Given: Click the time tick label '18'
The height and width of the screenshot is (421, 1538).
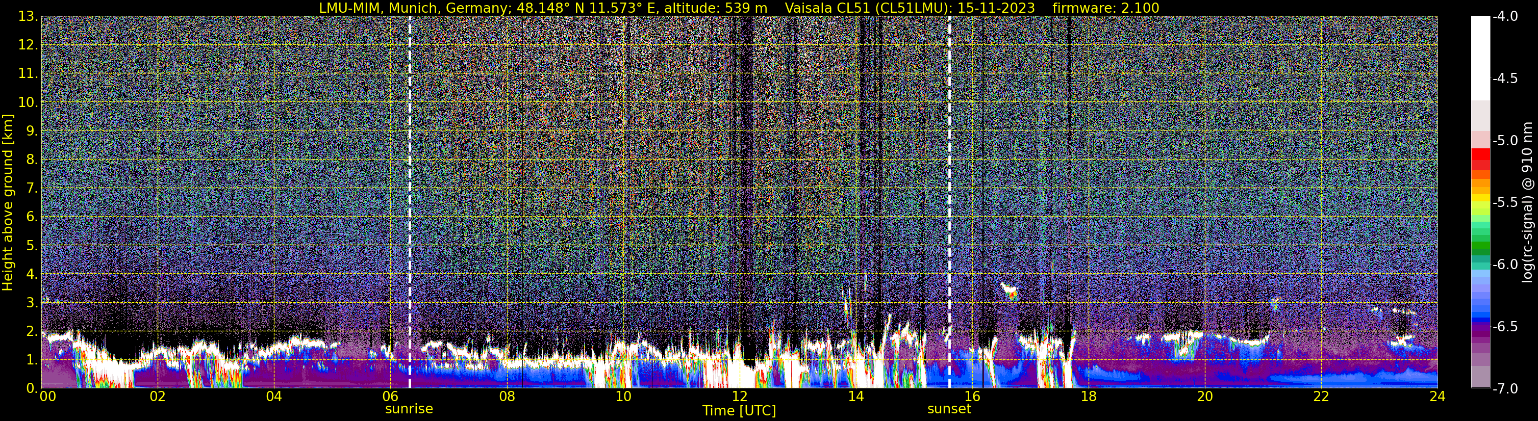Looking at the screenshot, I should [1089, 397].
